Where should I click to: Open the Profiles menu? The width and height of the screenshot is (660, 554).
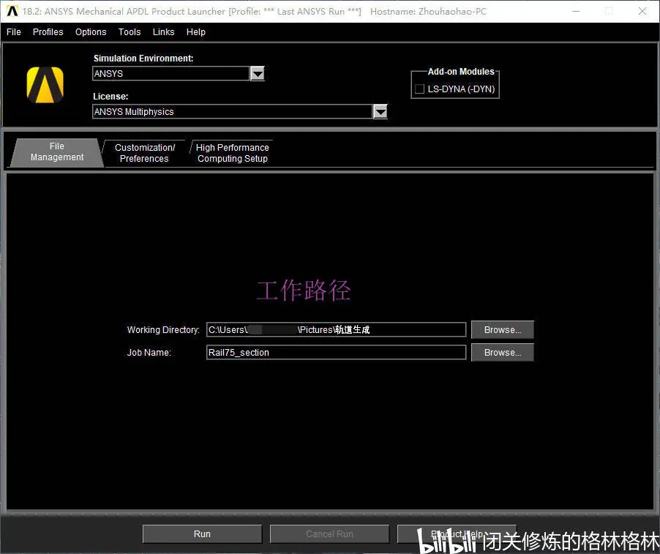point(48,32)
